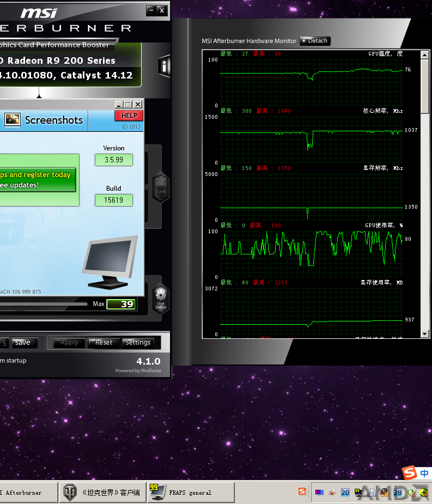Click the floating Sogou input S logo
Screen dimensions: 432x504
[x=410, y=473]
